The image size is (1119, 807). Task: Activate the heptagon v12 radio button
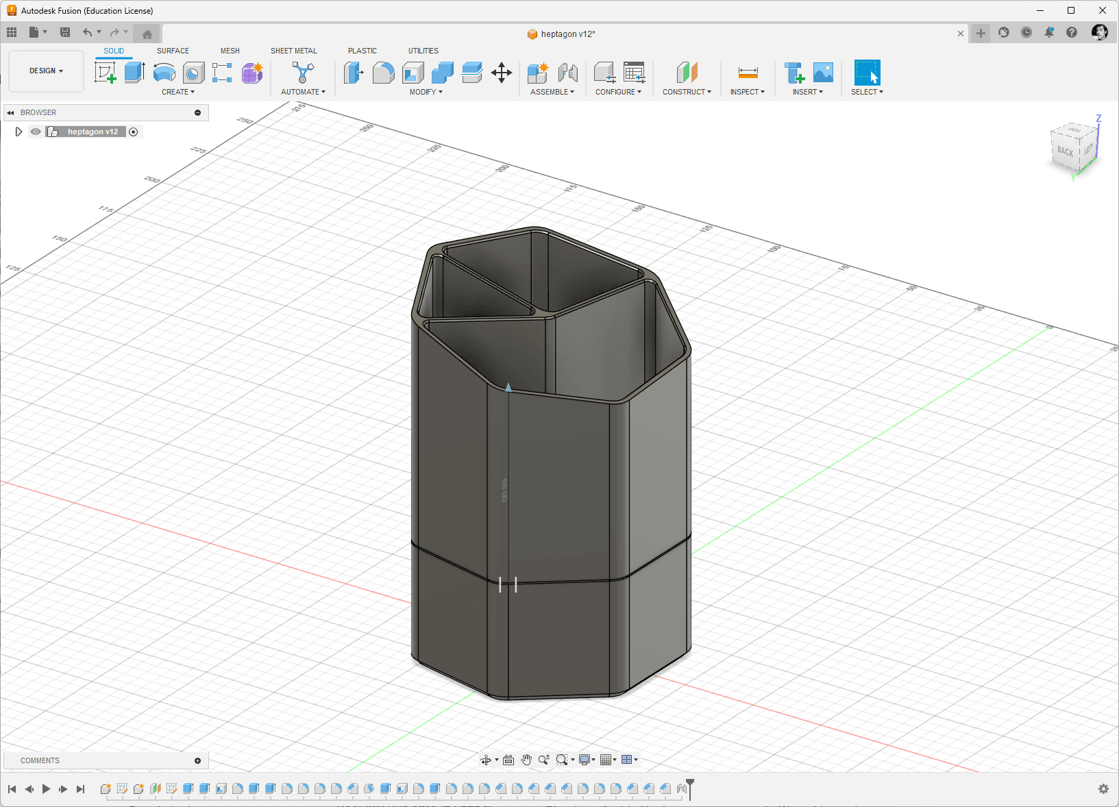click(134, 132)
